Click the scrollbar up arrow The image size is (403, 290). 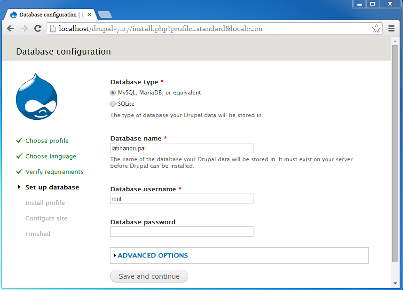pyautogui.click(x=395, y=41)
